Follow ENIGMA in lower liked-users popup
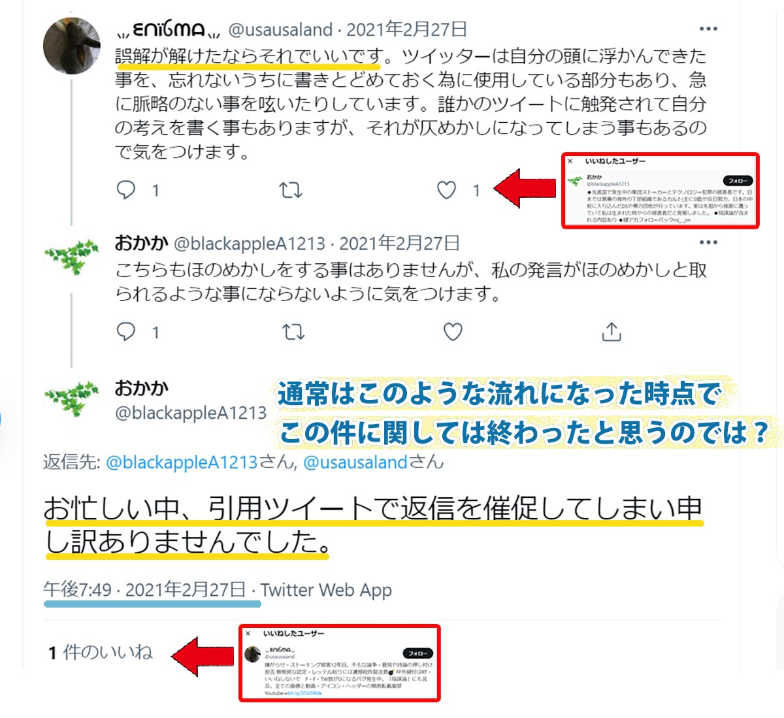This screenshot has width=784, height=718. (x=417, y=653)
